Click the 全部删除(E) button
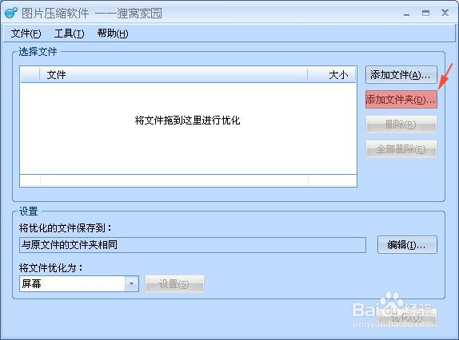The width and height of the screenshot is (459, 340). (x=401, y=149)
